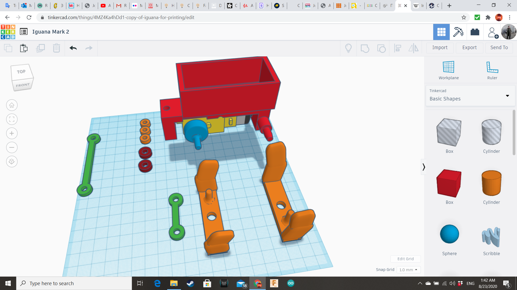
Task: Click the Export button
Action: (x=469, y=48)
